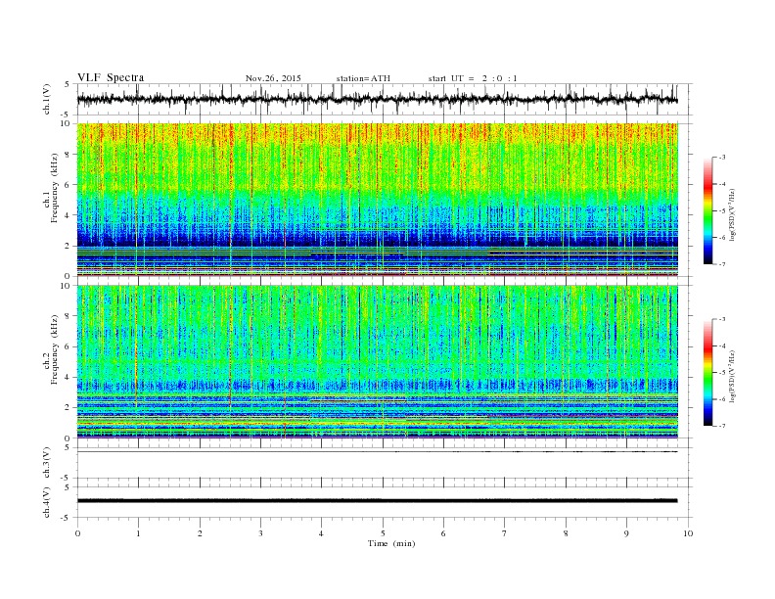This screenshot has height=599, width=775.
Task: Click the "5" voltage tick of ch.1(V)
Action: tap(67, 84)
